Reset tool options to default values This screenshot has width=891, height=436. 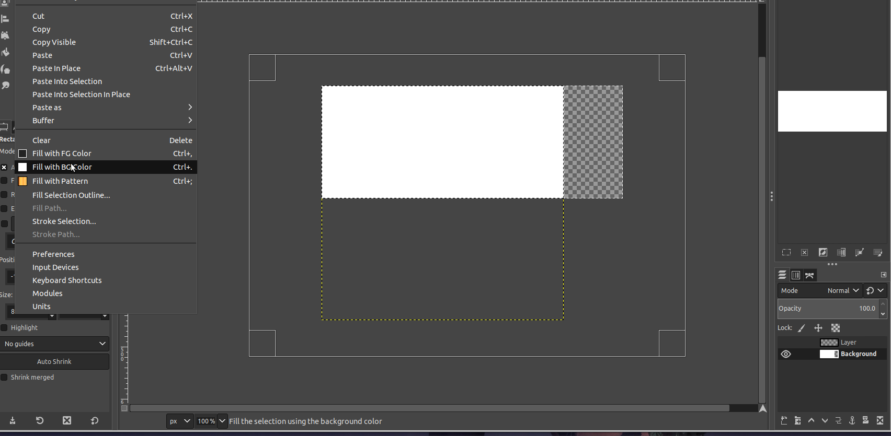95,420
